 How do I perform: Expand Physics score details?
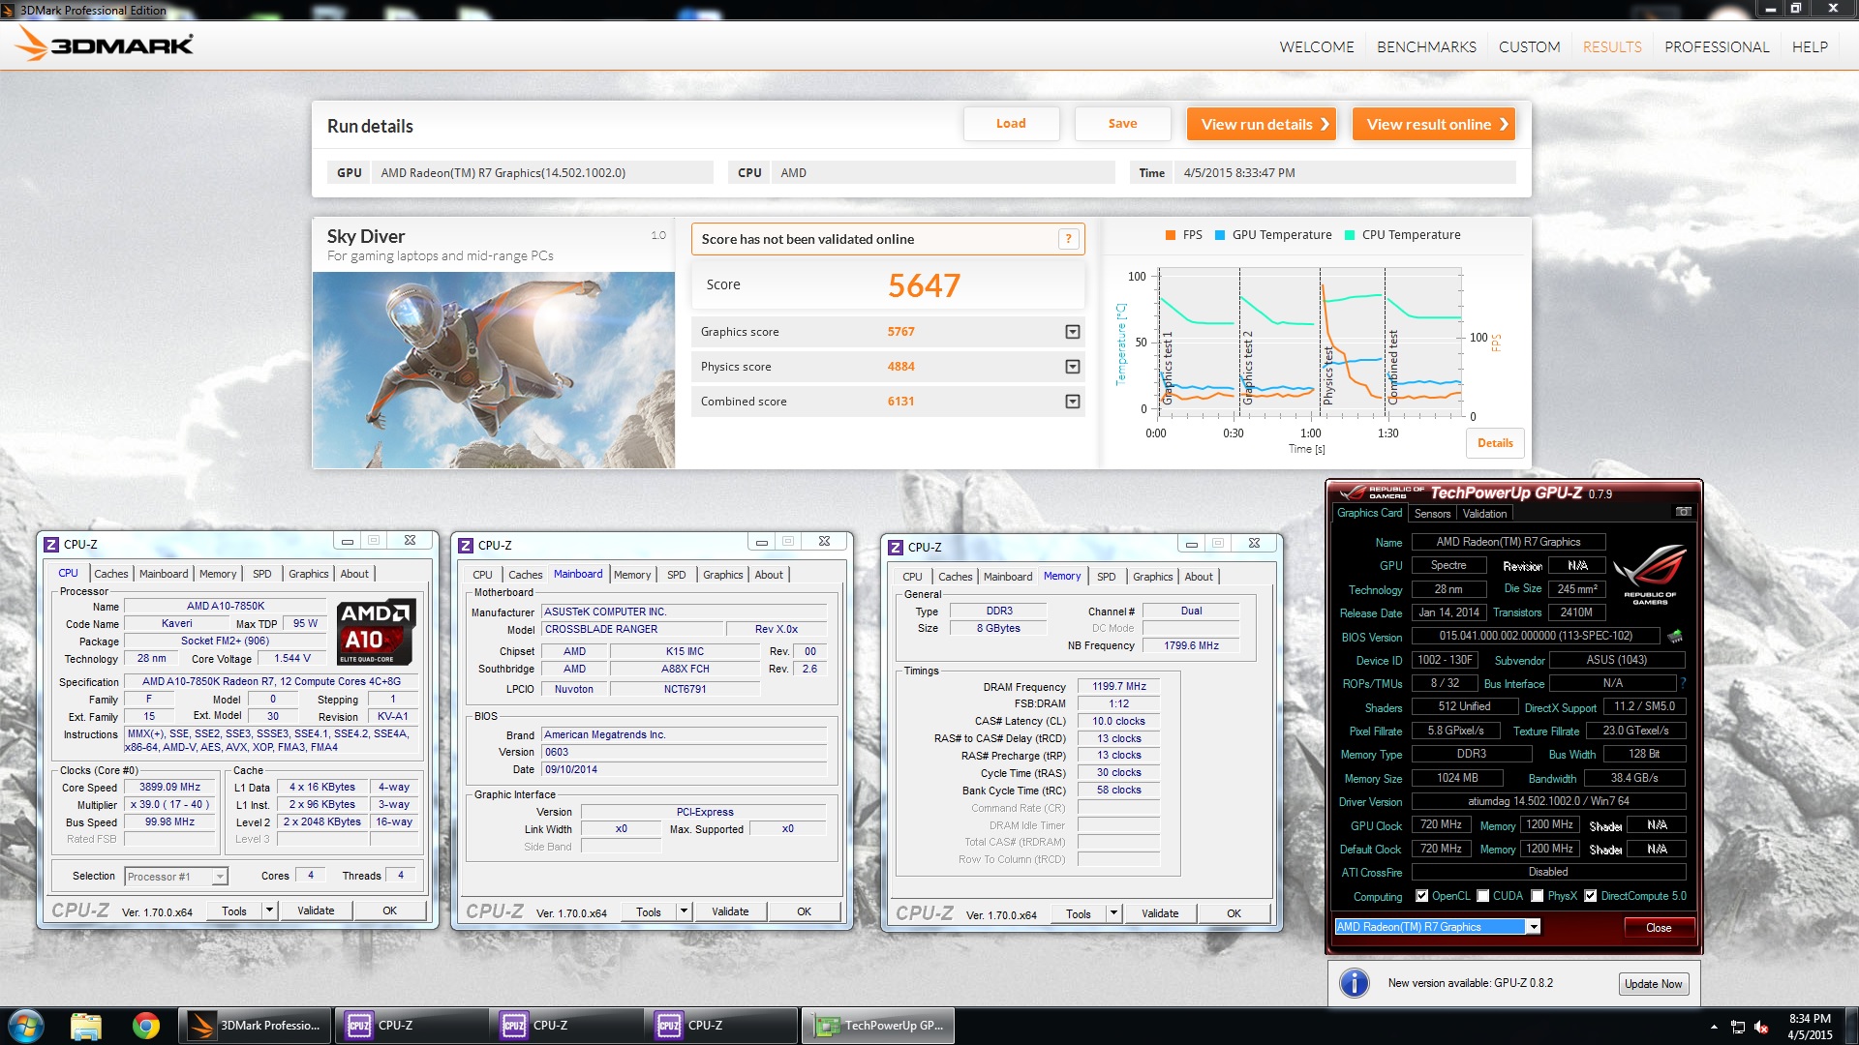coord(1072,367)
